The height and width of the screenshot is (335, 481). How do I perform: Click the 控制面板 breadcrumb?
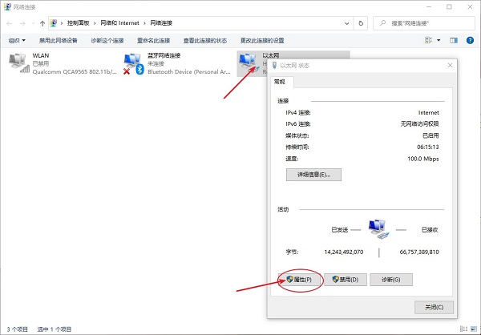pyautogui.click(x=79, y=23)
